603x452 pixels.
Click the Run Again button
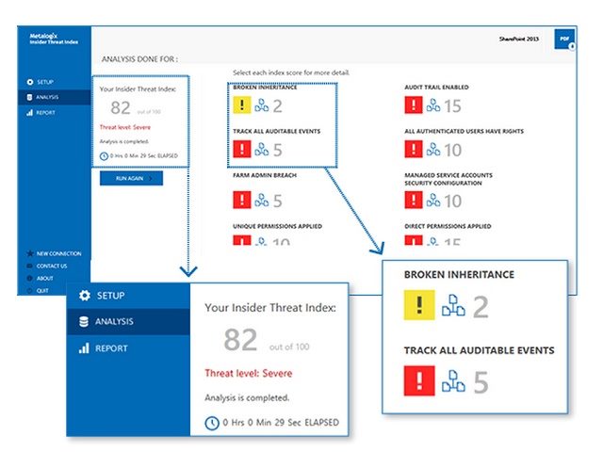tap(131, 178)
